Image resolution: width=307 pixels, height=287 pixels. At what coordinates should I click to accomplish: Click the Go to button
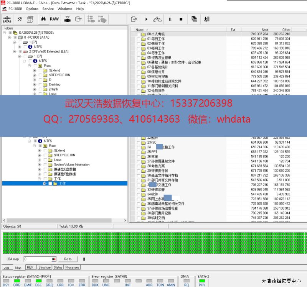coord(68,259)
